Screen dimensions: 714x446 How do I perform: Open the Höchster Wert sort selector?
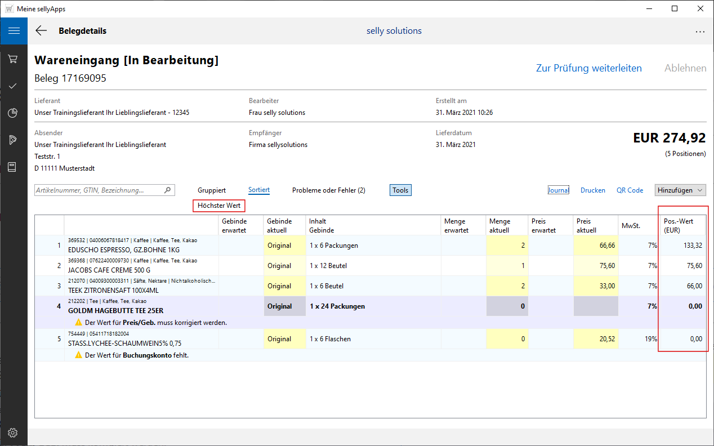[x=219, y=206]
